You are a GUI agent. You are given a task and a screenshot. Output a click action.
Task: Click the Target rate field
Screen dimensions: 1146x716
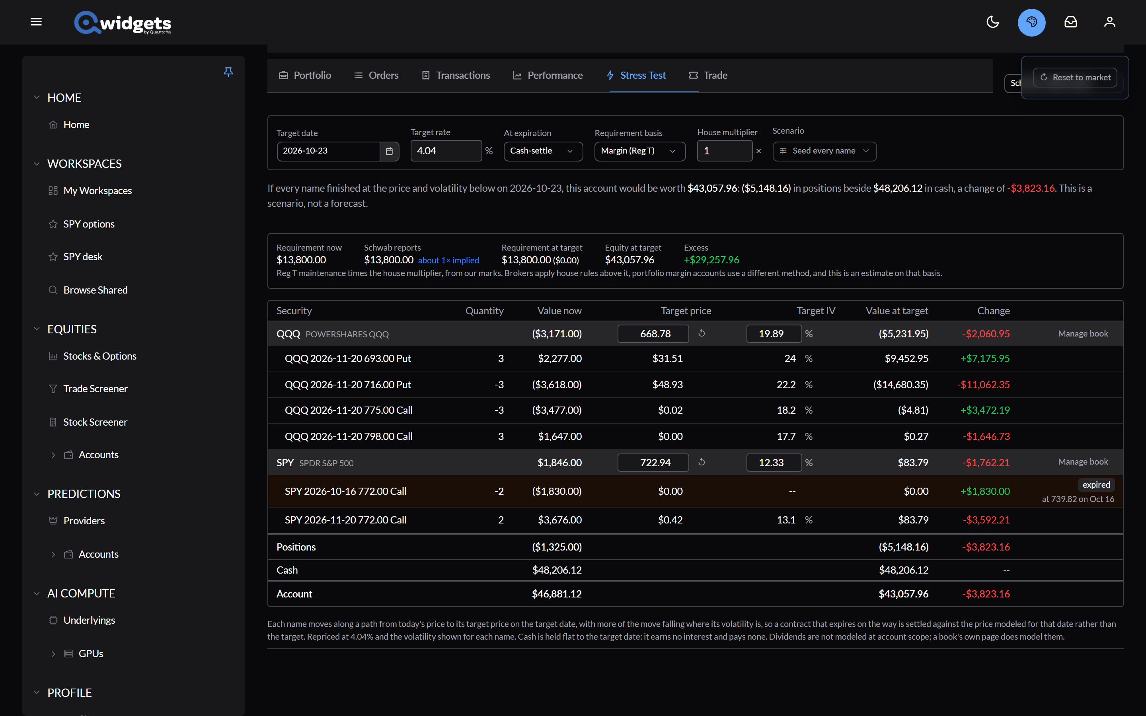coord(446,151)
